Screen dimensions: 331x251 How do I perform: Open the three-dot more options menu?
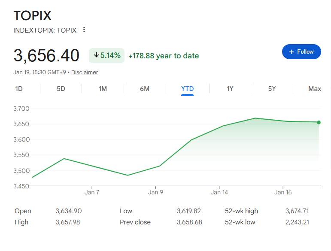[84, 30]
